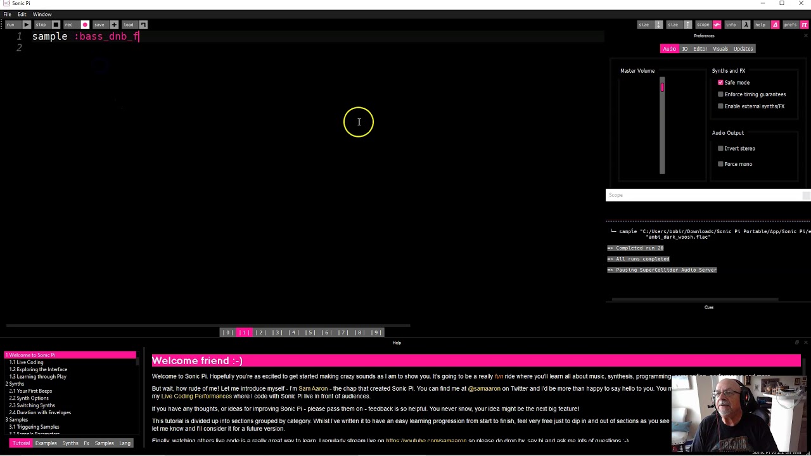The height and width of the screenshot is (456, 811).
Task: Decrease text size with size down button
Action: click(x=650, y=25)
